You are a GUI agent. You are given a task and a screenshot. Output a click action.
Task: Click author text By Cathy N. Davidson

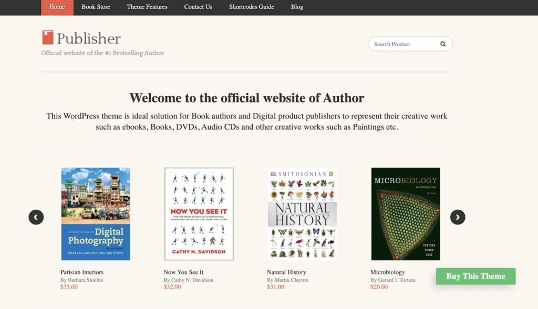[189, 280]
